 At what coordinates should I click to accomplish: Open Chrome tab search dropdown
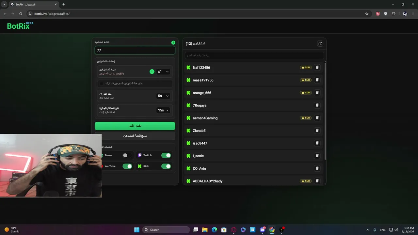(x=4, y=4)
